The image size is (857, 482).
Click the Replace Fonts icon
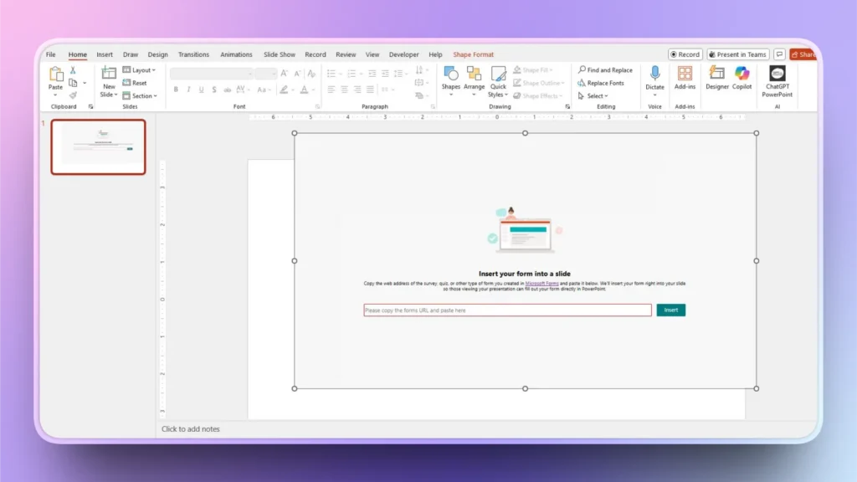pyautogui.click(x=581, y=83)
